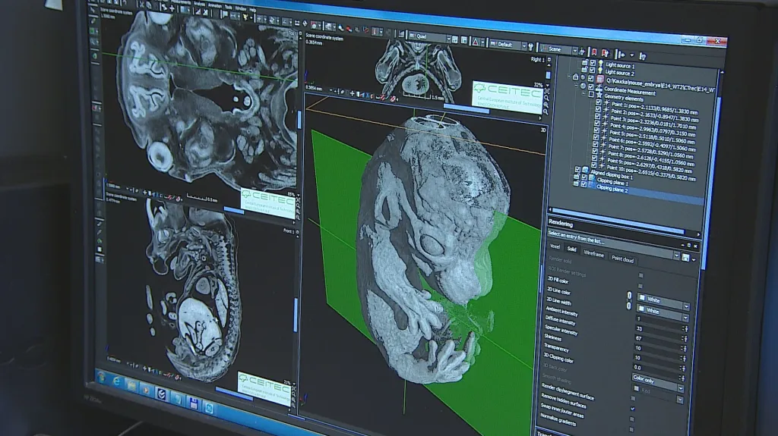Image resolution: width=778 pixels, height=436 pixels.
Task: Switch to the Wireframe rendering tab
Action: [x=593, y=255]
